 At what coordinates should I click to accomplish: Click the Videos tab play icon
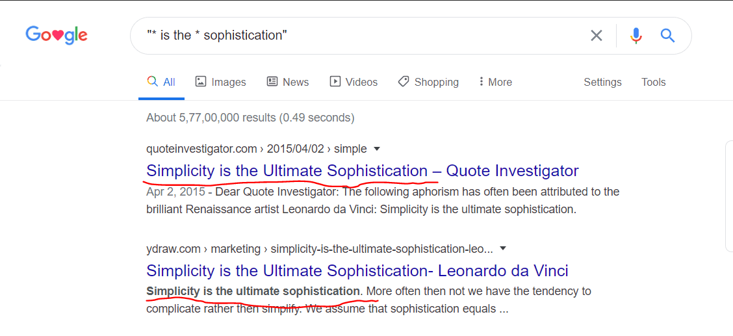(335, 82)
